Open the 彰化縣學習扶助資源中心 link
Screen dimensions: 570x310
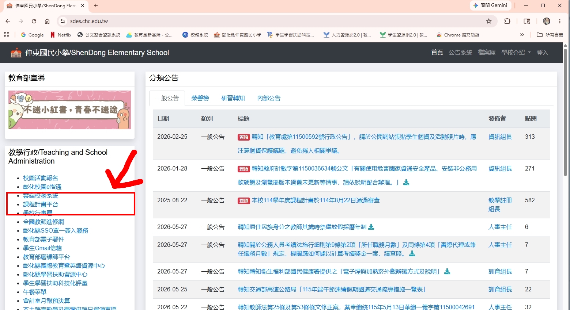point(55,275)
